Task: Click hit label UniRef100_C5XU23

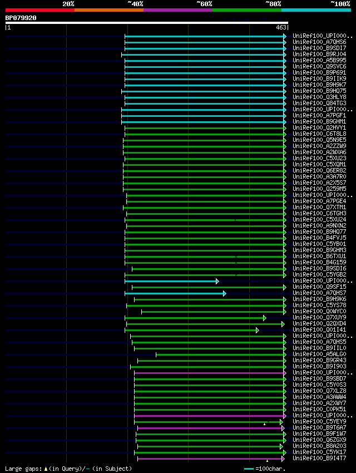Action: point(319,159)
